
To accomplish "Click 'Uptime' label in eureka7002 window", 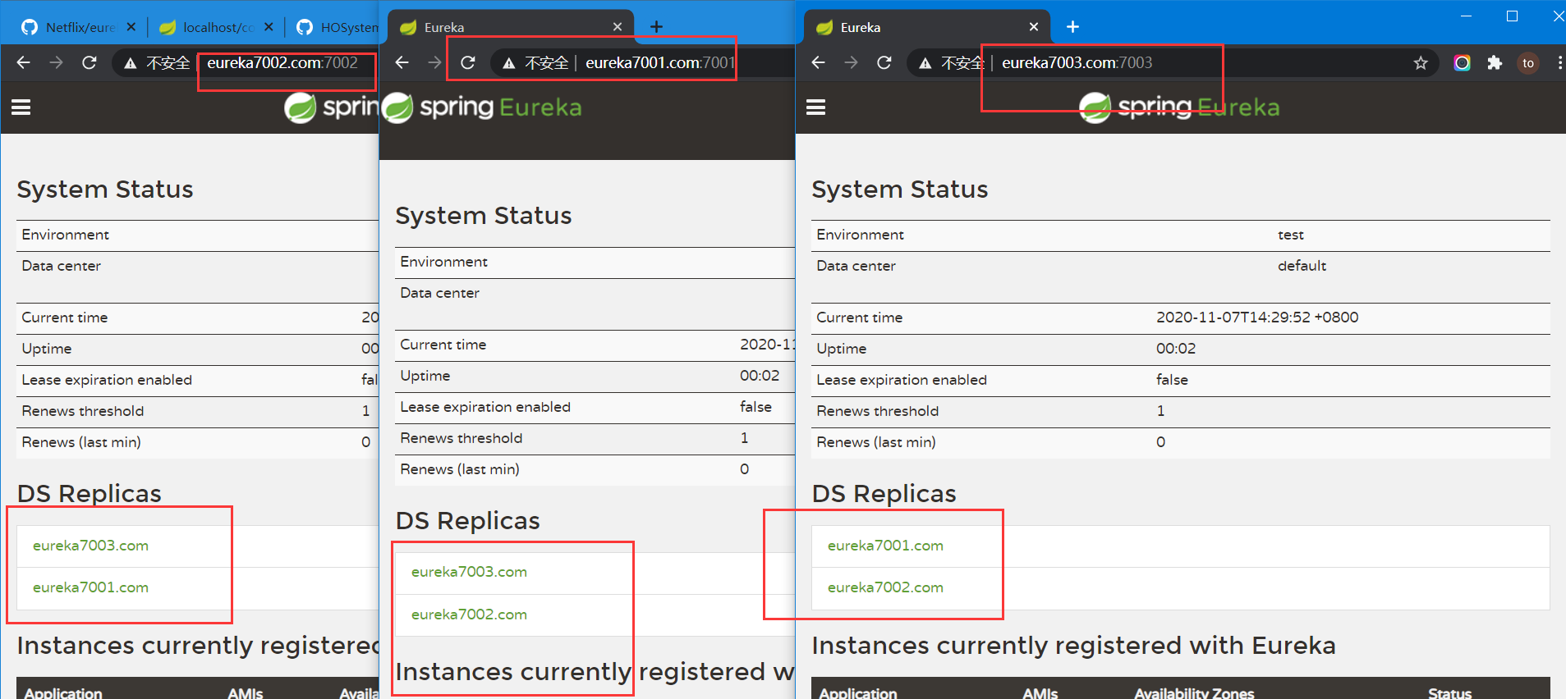I will click(47, 349).
